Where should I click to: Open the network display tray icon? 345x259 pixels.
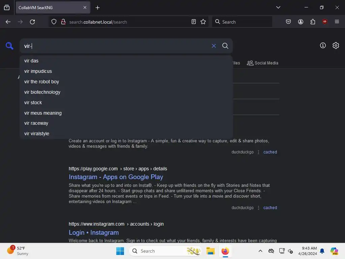(282, 251)
